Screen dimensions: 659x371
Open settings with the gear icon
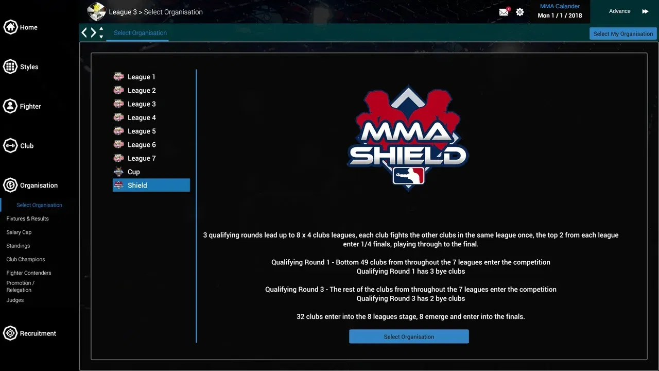click(x=519, y=11)
